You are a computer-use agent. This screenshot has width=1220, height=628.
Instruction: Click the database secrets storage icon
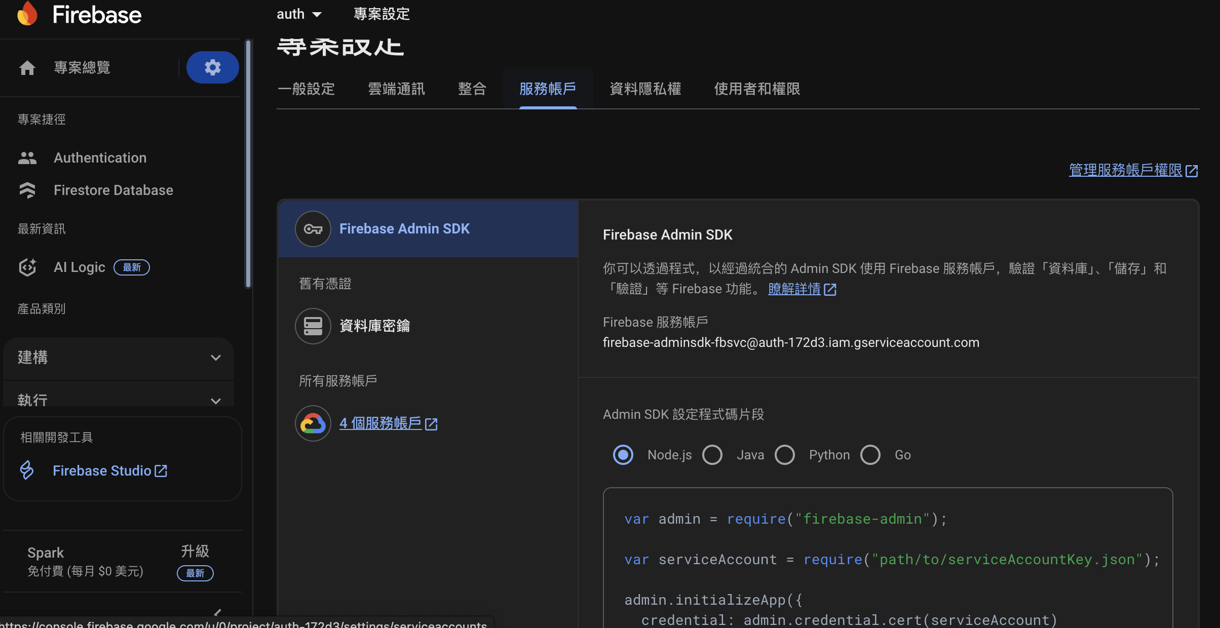313,326
